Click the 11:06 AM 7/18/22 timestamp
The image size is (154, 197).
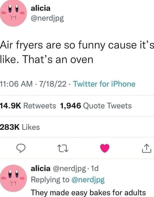(x=33, y=84)
